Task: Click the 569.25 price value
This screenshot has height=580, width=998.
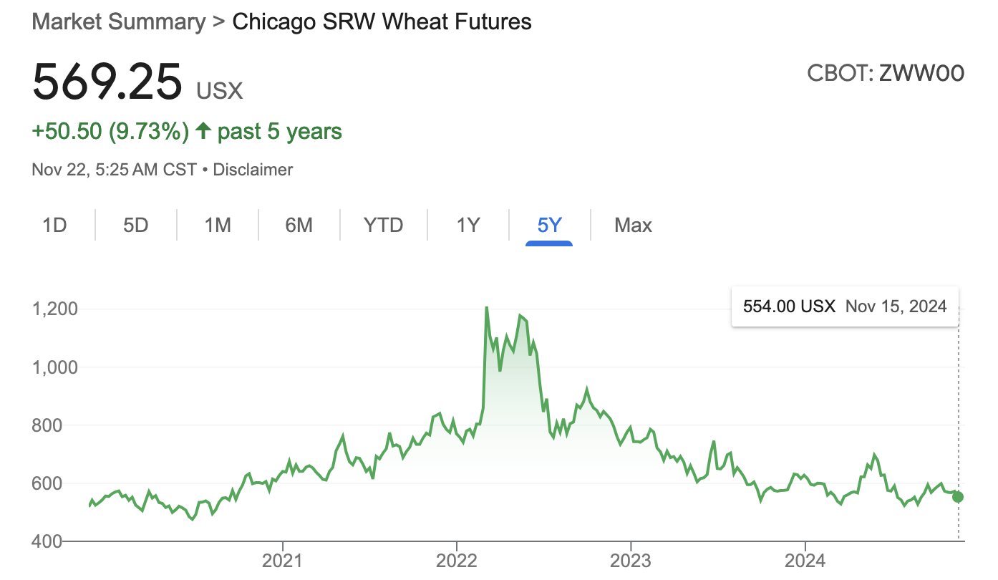Action: coord(107,82)
